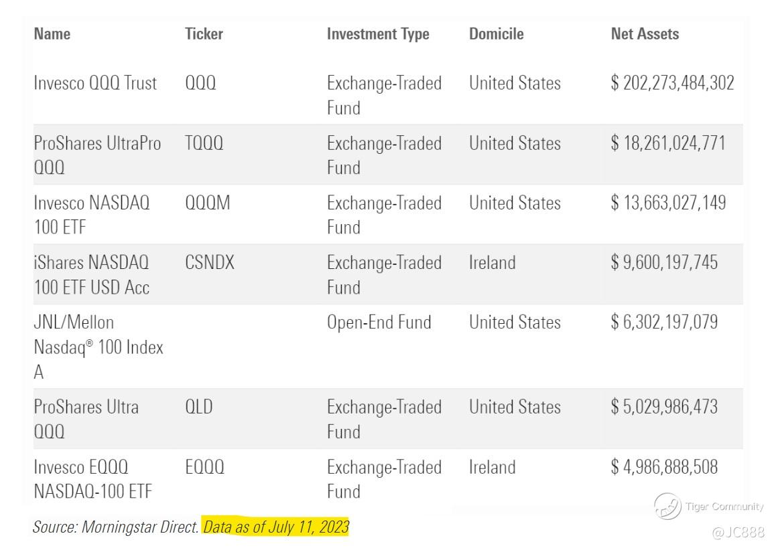This screenshot has height=550, width=780.
Task: Select the Domicile column header
Action: [496, 33]
